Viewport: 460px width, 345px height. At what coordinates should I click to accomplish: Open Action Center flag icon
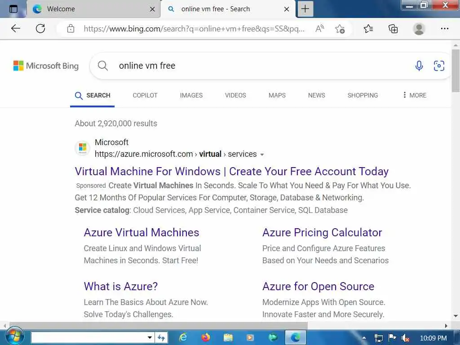(x=392, y=338)
